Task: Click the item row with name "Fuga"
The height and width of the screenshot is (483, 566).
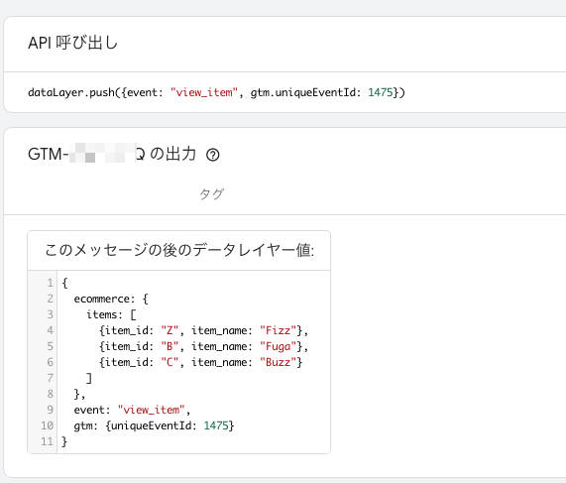Action: coord(203,346)
